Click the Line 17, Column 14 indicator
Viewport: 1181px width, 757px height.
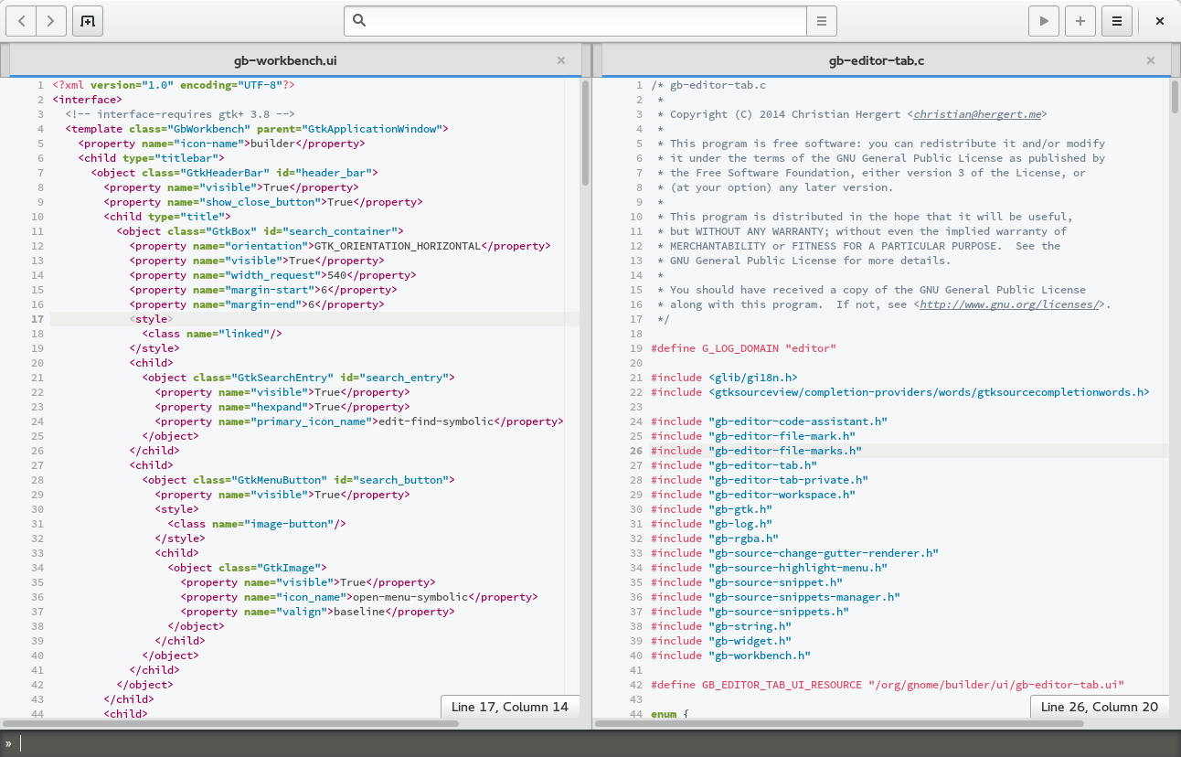pos(510,707)
